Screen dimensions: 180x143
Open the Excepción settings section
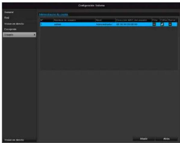(10, 29)
